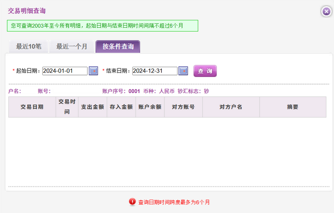This screenshot has height=213, width=334.
Task: Click the 摘要 column header
Action: 292,107
